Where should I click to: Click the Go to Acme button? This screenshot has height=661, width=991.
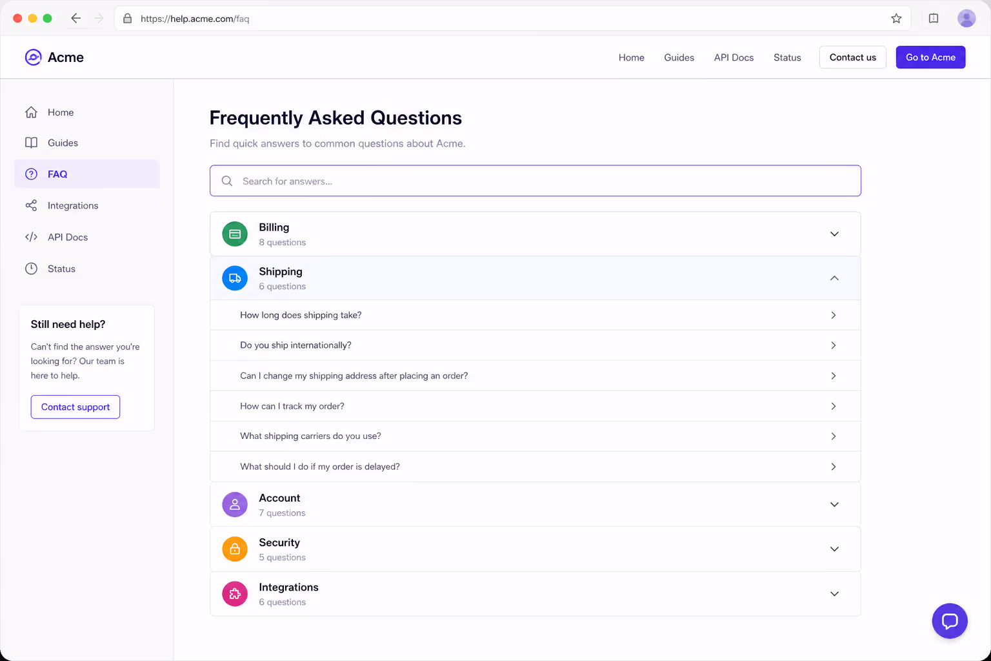pyautogui.click(x=930, y=57)
